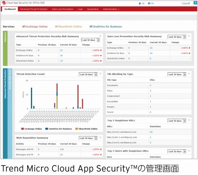Expand the Administration menu
This screenshot has height=175, width=198.
(x=111, y=9)
